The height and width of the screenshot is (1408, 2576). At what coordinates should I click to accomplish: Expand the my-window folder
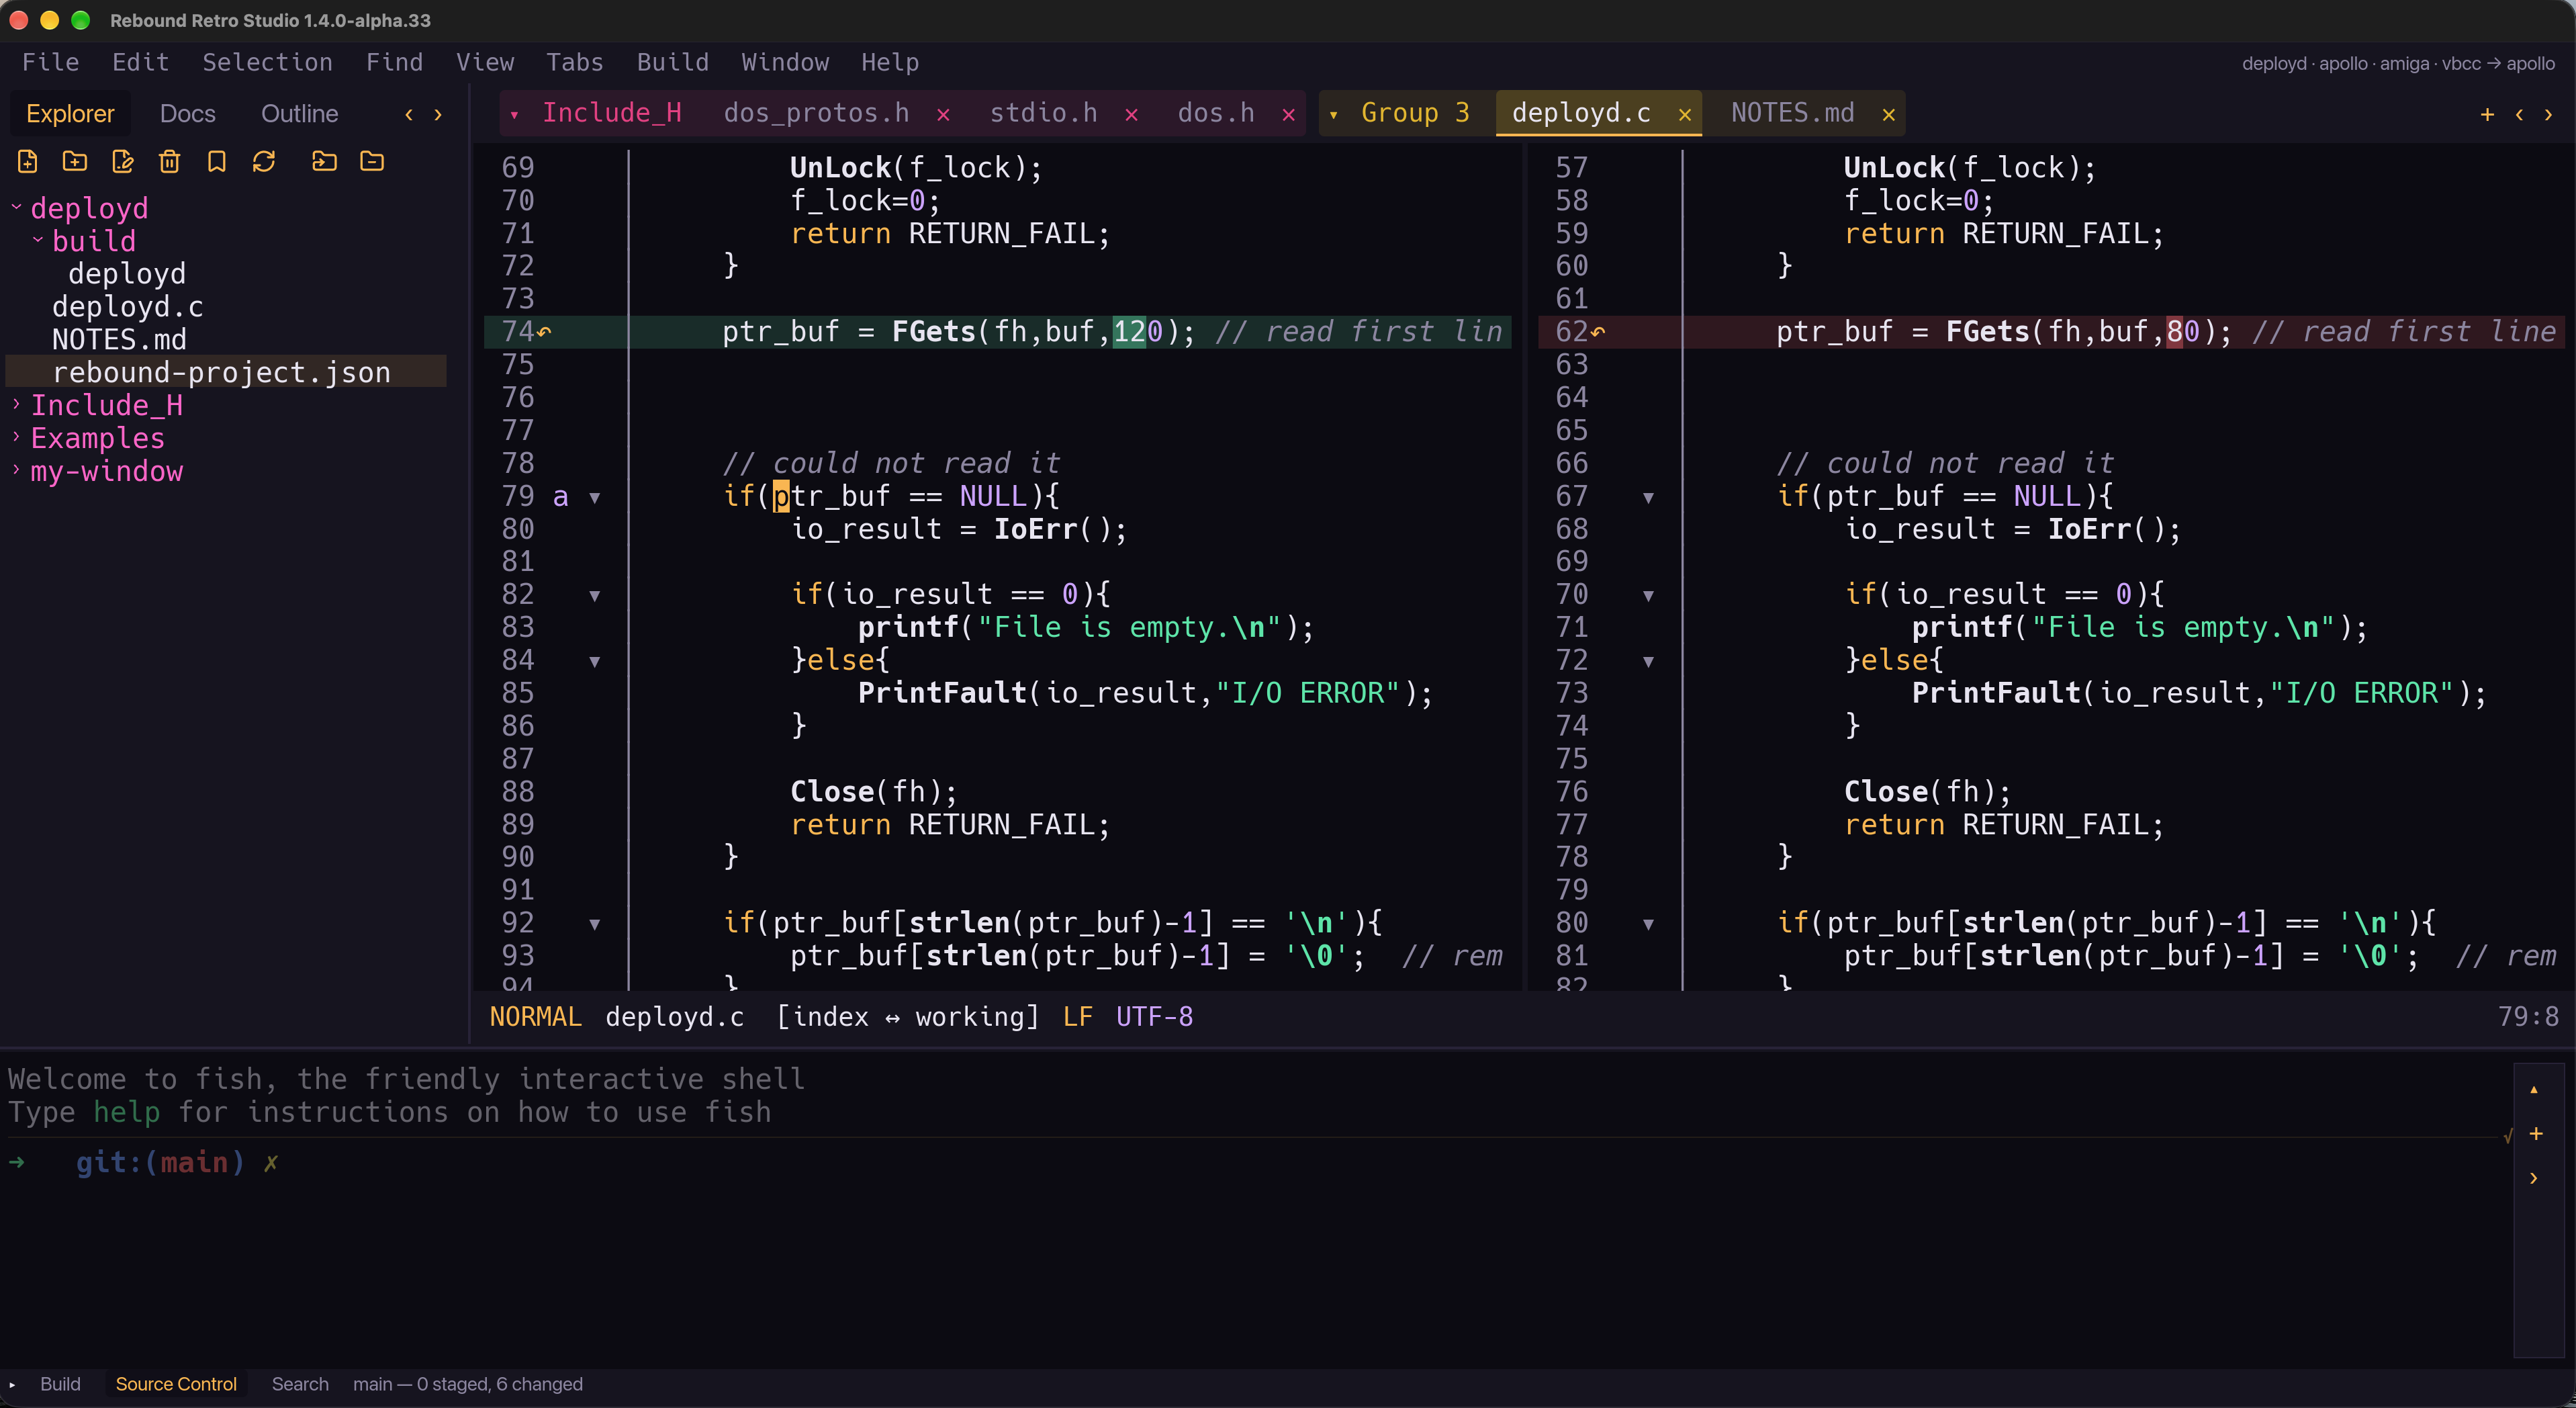16,470
